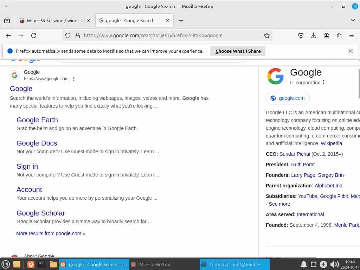Open the YouTube subsidiary link
360x270 pixels.
coord(307,196)
